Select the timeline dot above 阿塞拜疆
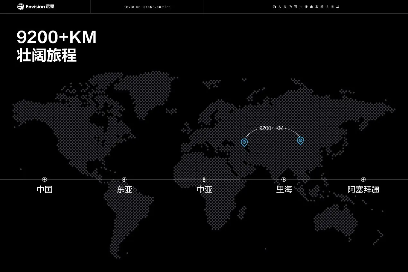The image size is (408, 272). [x=363, y=179]
